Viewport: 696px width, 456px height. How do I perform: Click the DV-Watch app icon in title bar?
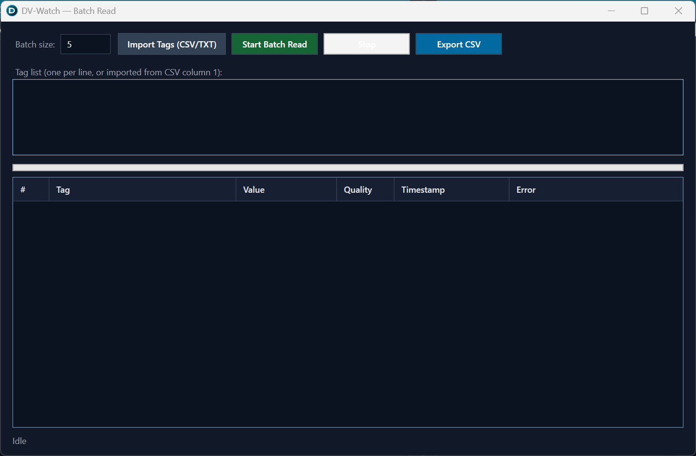[12, 11]
